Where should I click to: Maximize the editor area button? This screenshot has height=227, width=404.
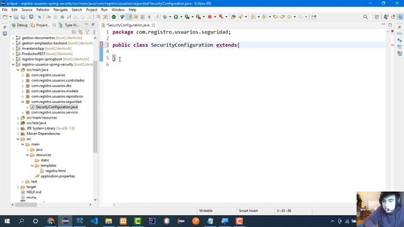click(390, 25)
